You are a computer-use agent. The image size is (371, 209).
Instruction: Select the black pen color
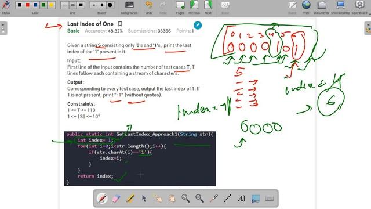[x=20, y=5]
